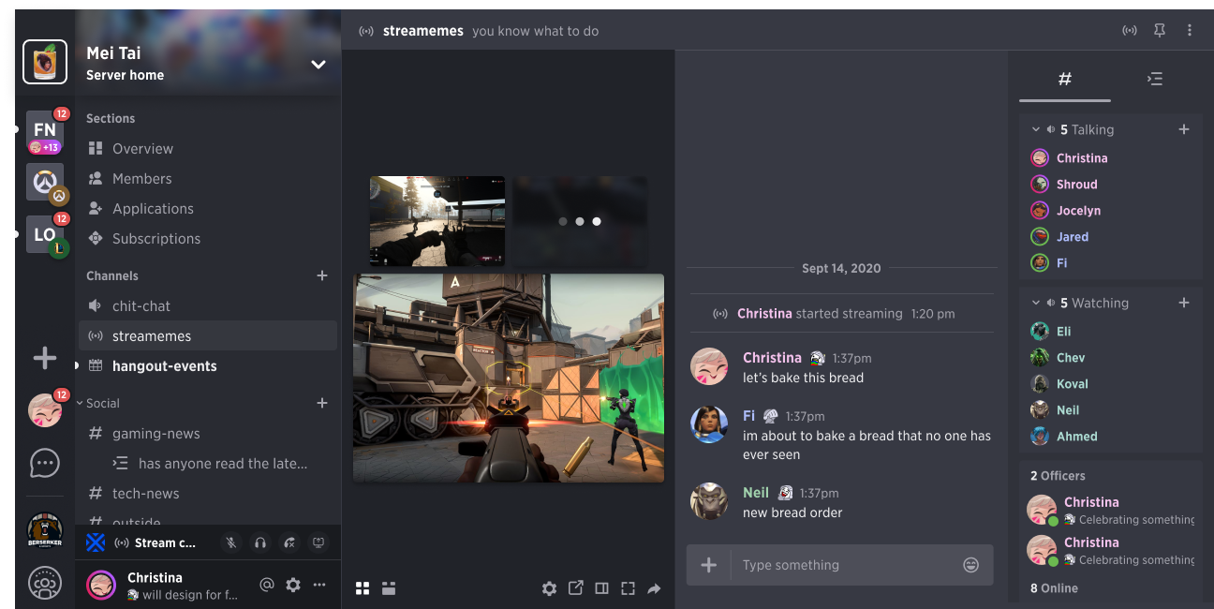Viewport: 1214px width, 609px height.
Task: Add a channel next to Channels header
Action: (322, 275)
